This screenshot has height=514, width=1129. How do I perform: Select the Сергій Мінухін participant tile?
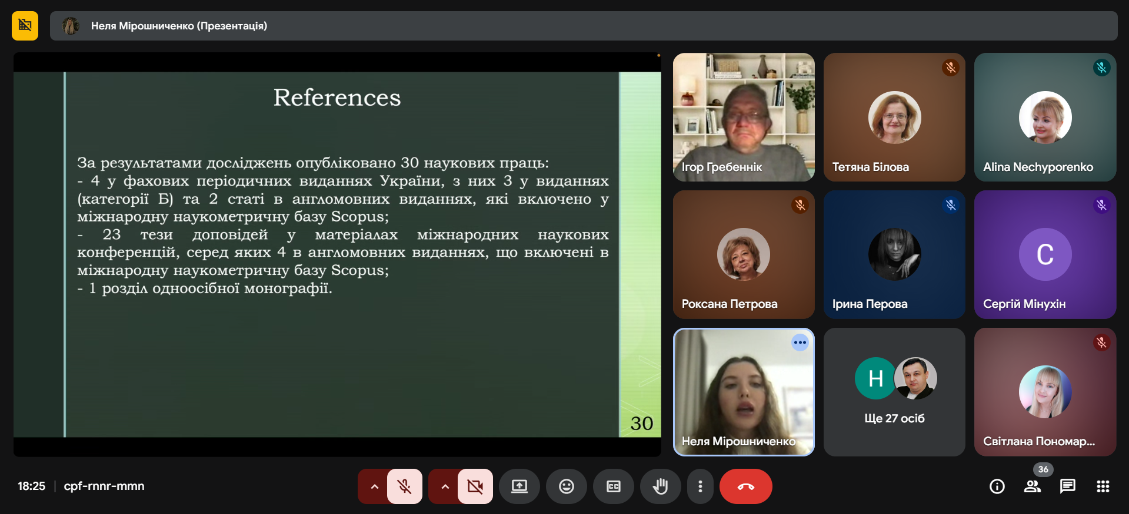[1045, 254]
